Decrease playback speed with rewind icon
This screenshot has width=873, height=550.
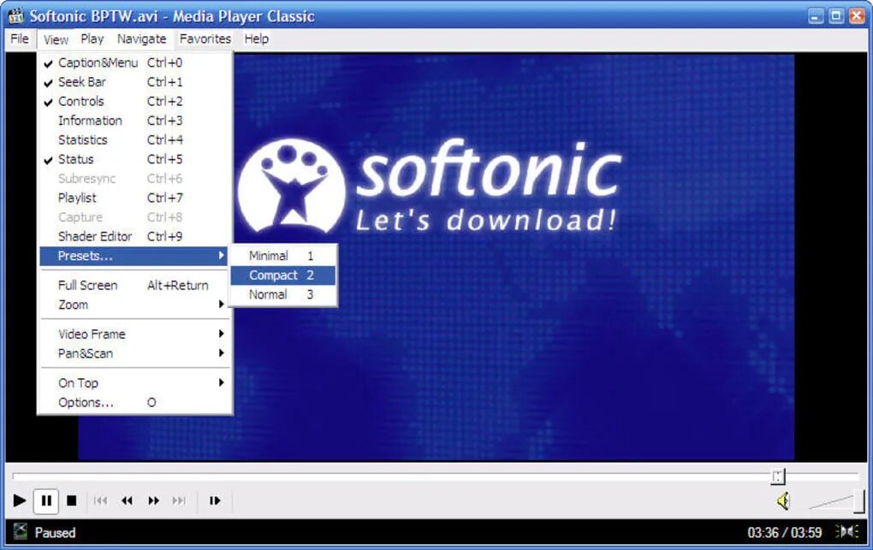click(x=127, y=500)
